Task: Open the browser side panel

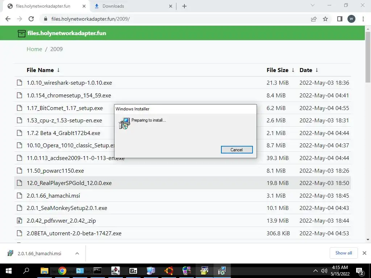Action: pyautogui.click(x=340, y=19)
